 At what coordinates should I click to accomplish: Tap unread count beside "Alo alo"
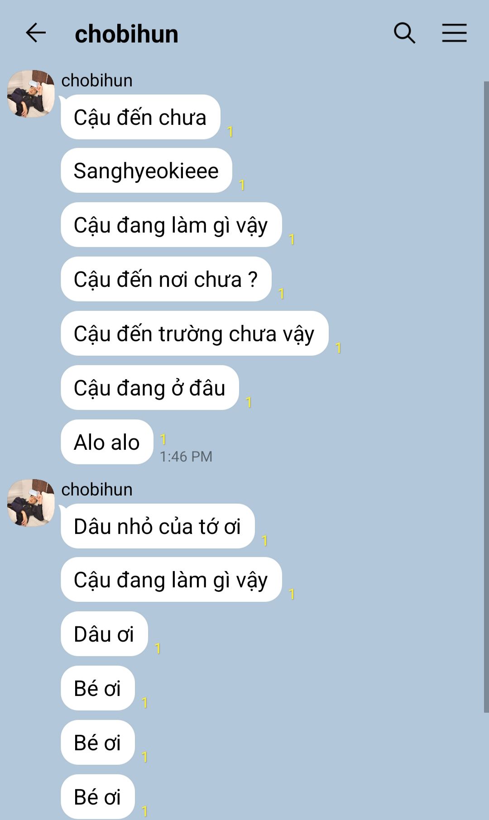pyautogui.click(x=163, y=439)
